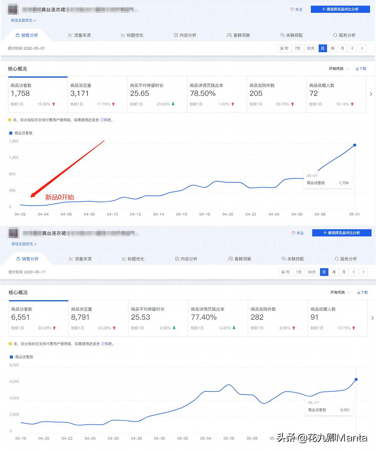Open 流量来源 tab in top panel
The image size is (376, 451).
[x=79, y=35]
